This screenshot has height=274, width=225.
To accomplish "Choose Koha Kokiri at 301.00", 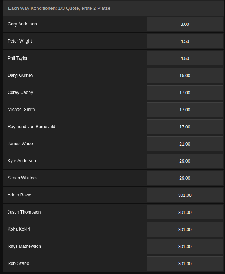I will 185,230.
